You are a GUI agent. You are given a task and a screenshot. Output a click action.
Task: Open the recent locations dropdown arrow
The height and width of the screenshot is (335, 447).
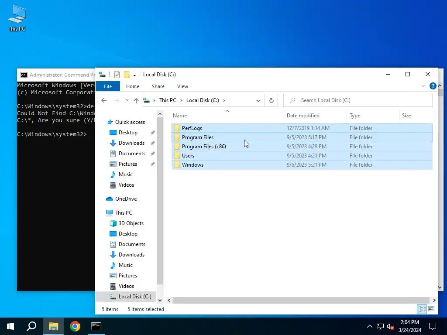[127, 100]
